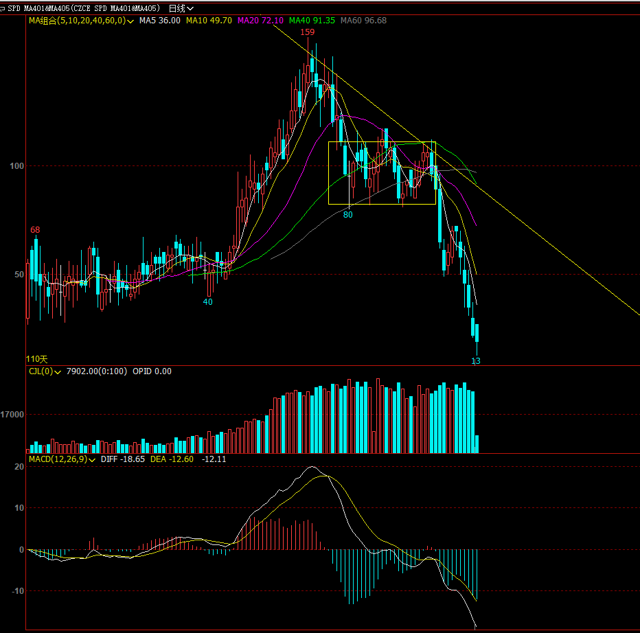
Task: Open the CJL(0) volume indicator dropdown
Action: pyautogui.click(x=58, y=371)
